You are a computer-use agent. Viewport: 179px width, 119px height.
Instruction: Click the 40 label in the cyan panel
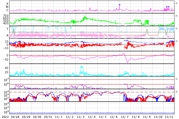tap(6, 68)
